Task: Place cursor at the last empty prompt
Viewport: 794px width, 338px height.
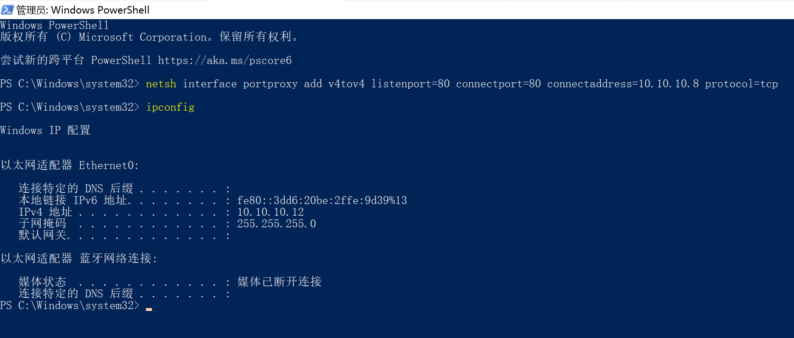Action: (149, 306)
